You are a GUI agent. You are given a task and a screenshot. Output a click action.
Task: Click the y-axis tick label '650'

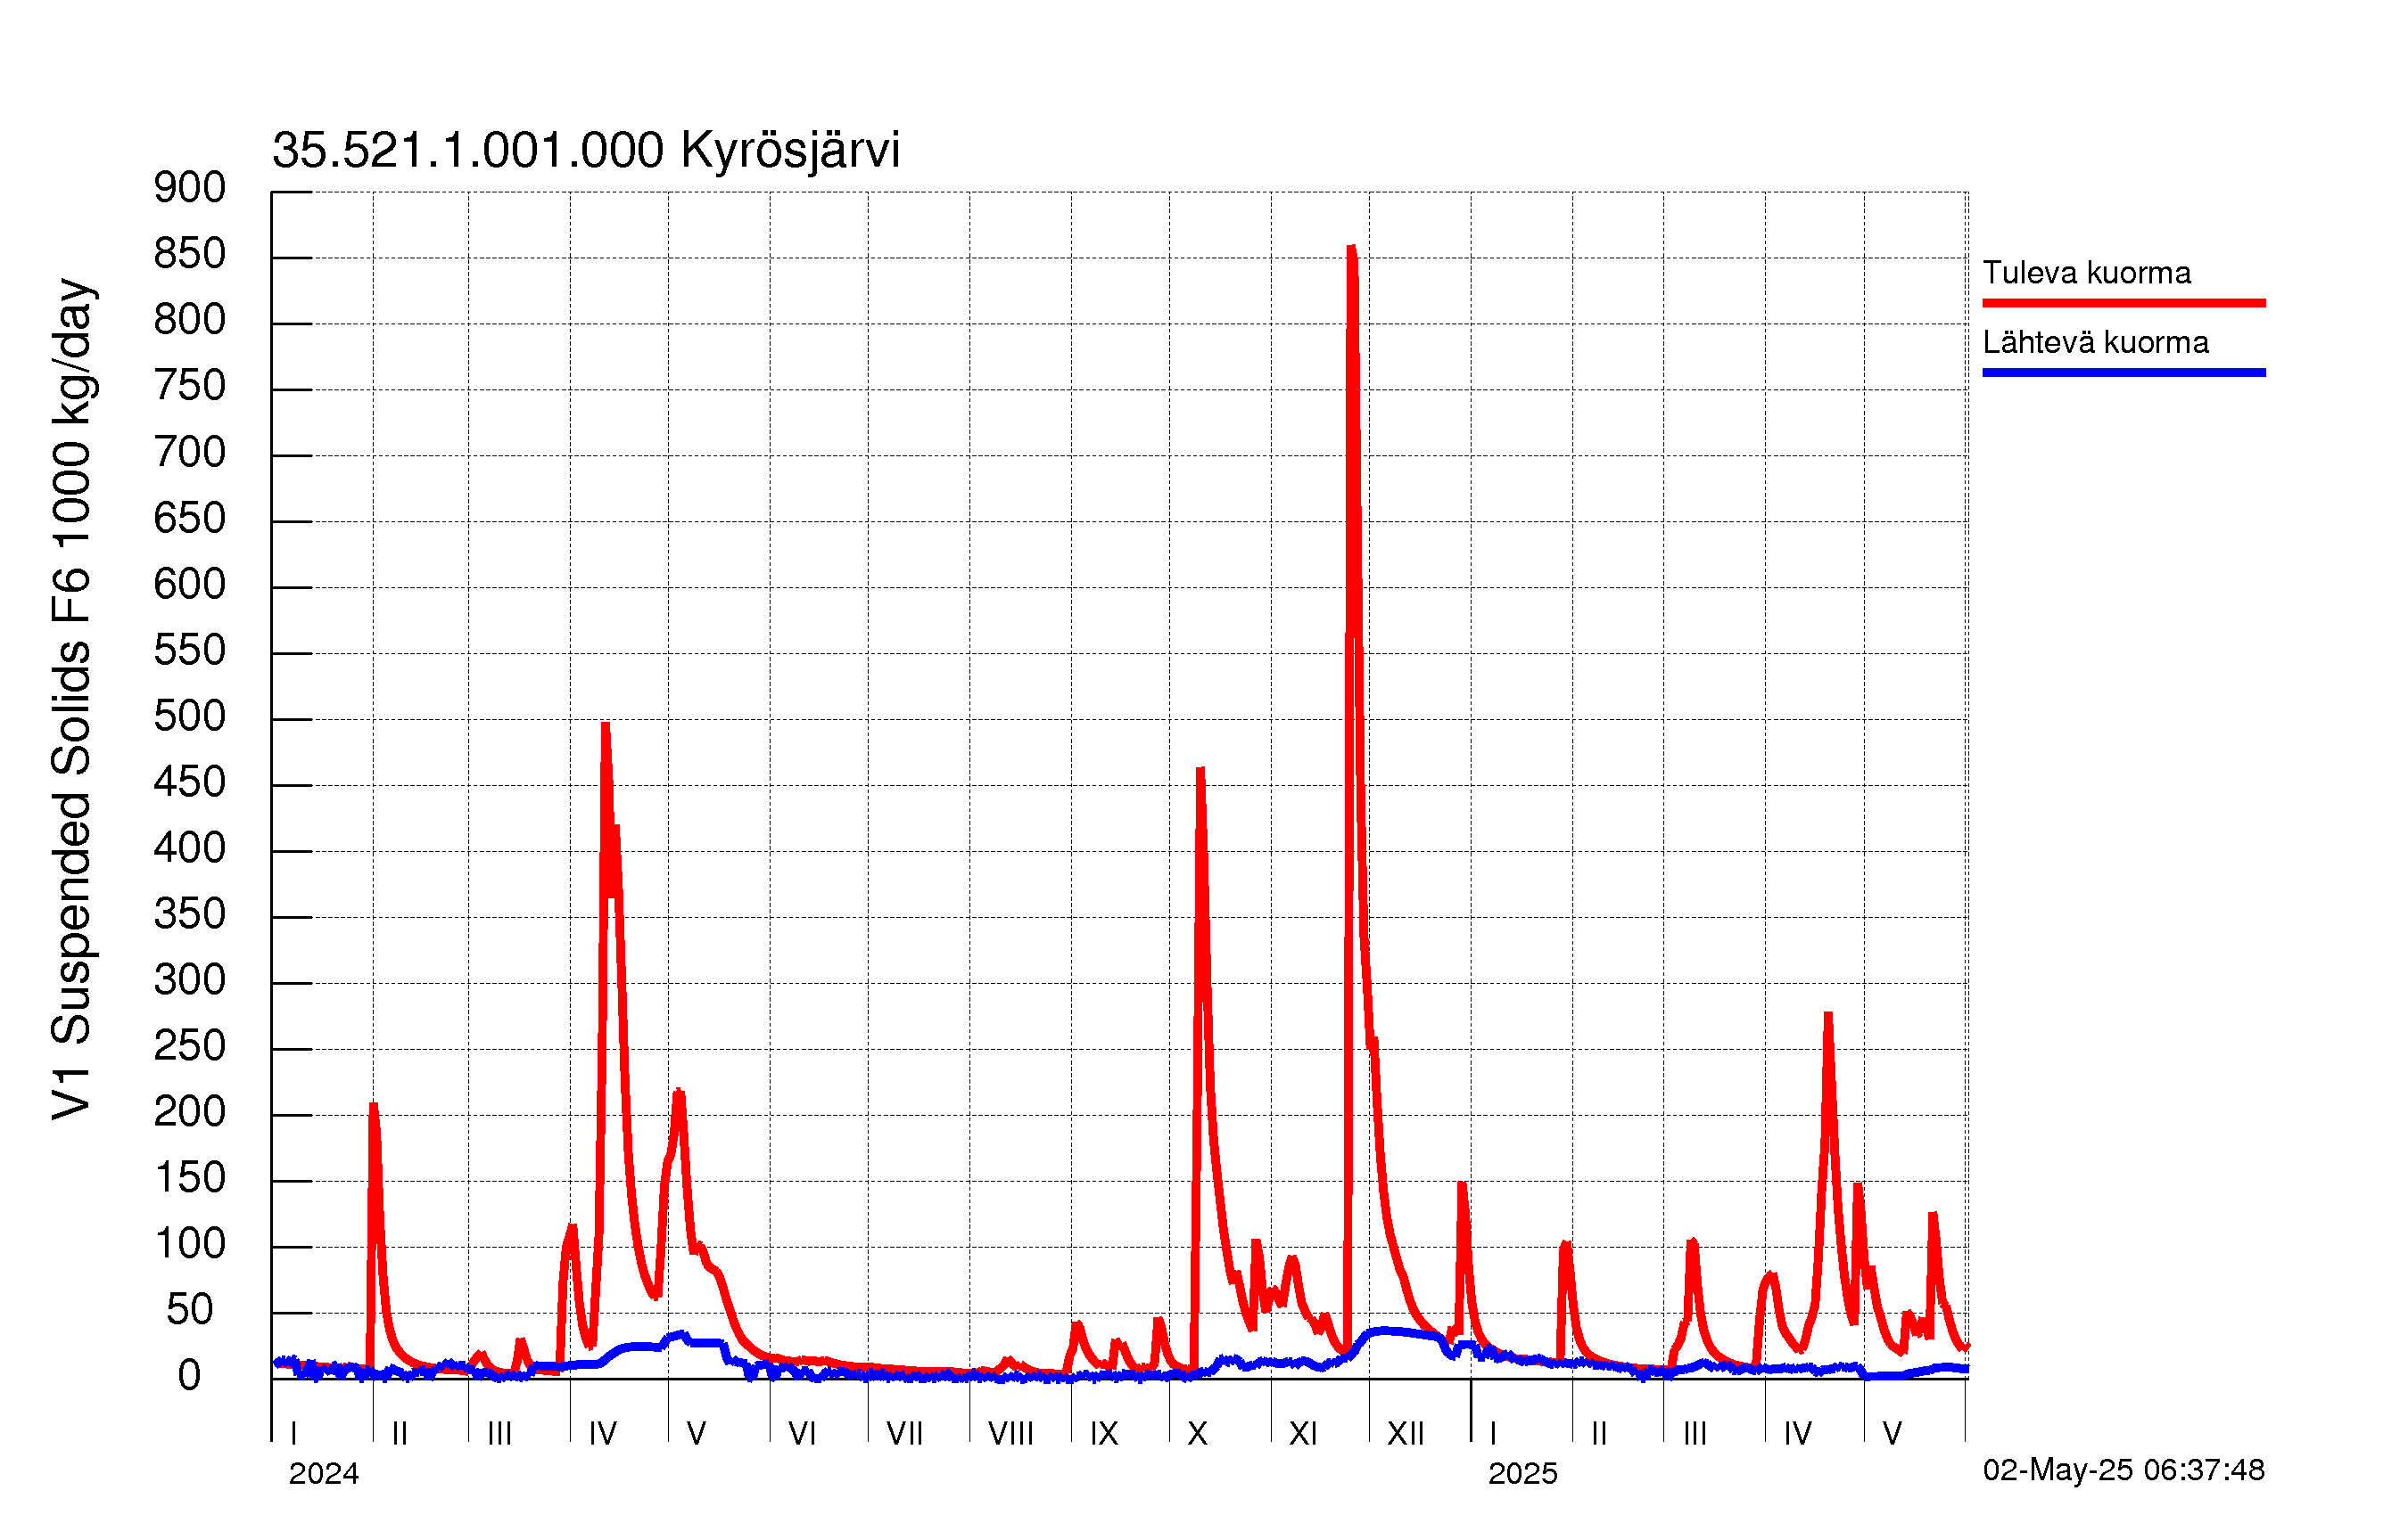click(x=189, y=519)
